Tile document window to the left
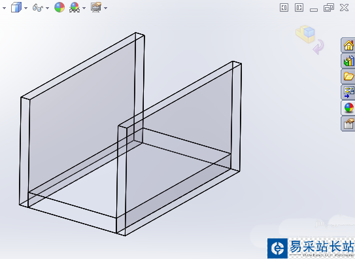This screenshot has height=259, width=355. tap(284, 7)
